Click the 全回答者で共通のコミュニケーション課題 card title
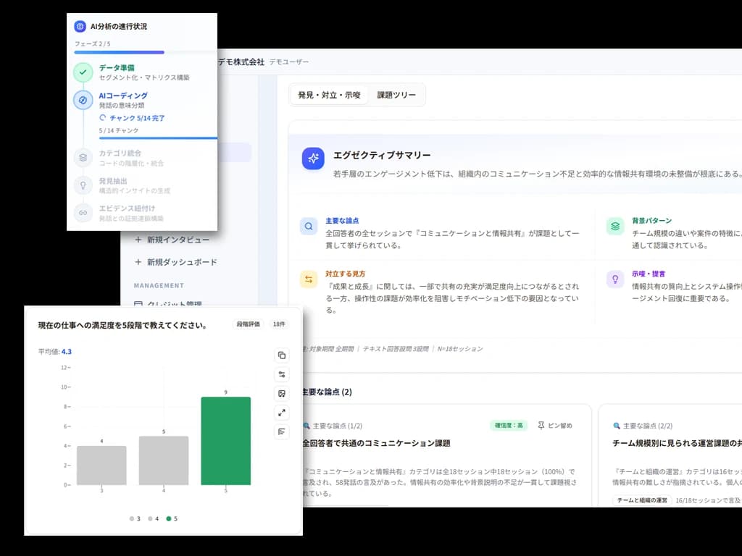The height and width of the screenshot is (556, 742). coord(377,444)
